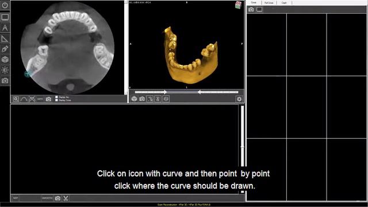Click the camera snapshot icon in left sidebar

point(5,80)
